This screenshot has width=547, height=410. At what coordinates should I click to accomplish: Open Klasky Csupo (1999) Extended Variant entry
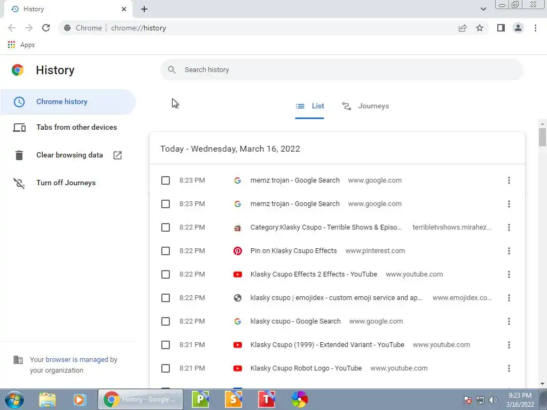[x=327, y=345]
